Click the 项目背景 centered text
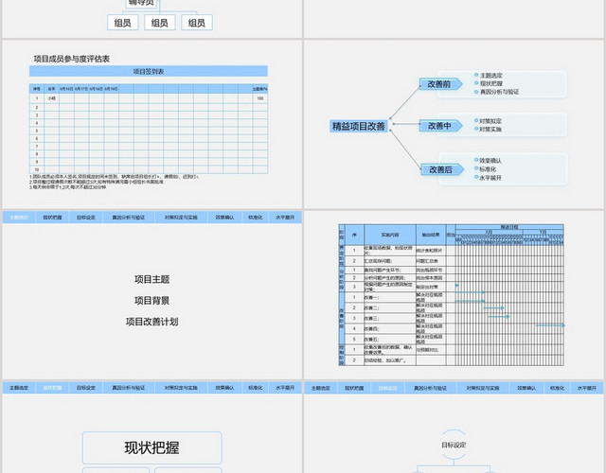606x473 pixels. tap(151, 301)
